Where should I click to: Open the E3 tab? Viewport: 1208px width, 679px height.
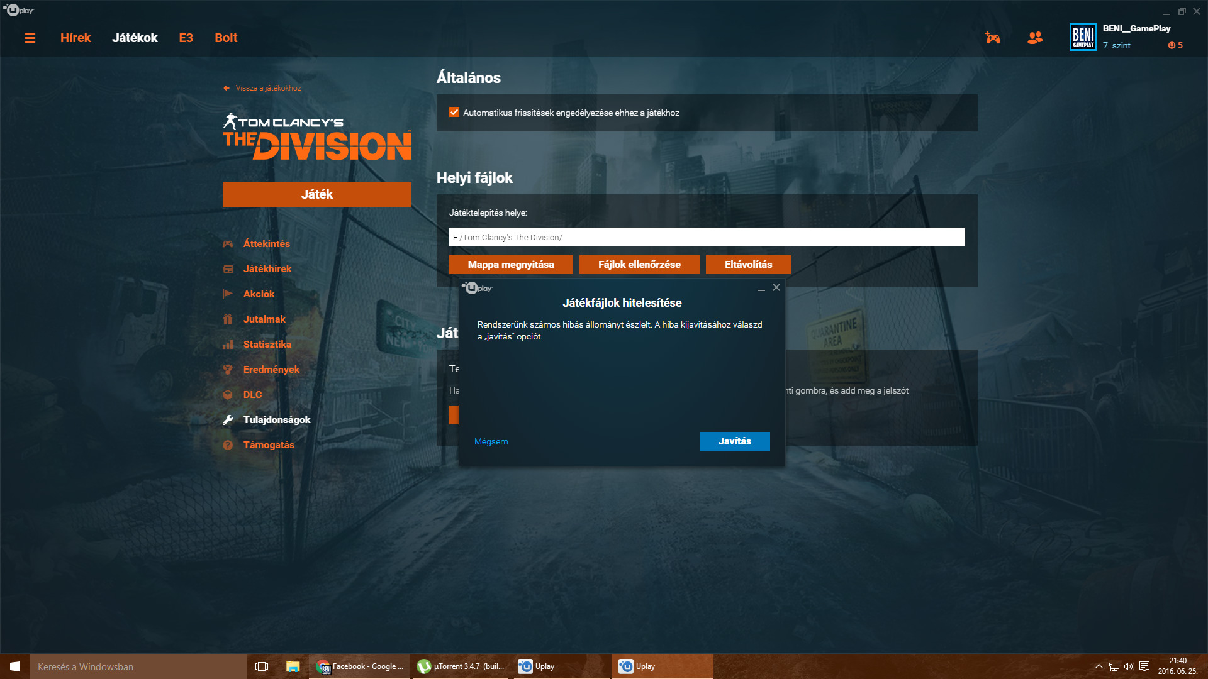pos(186,38)
